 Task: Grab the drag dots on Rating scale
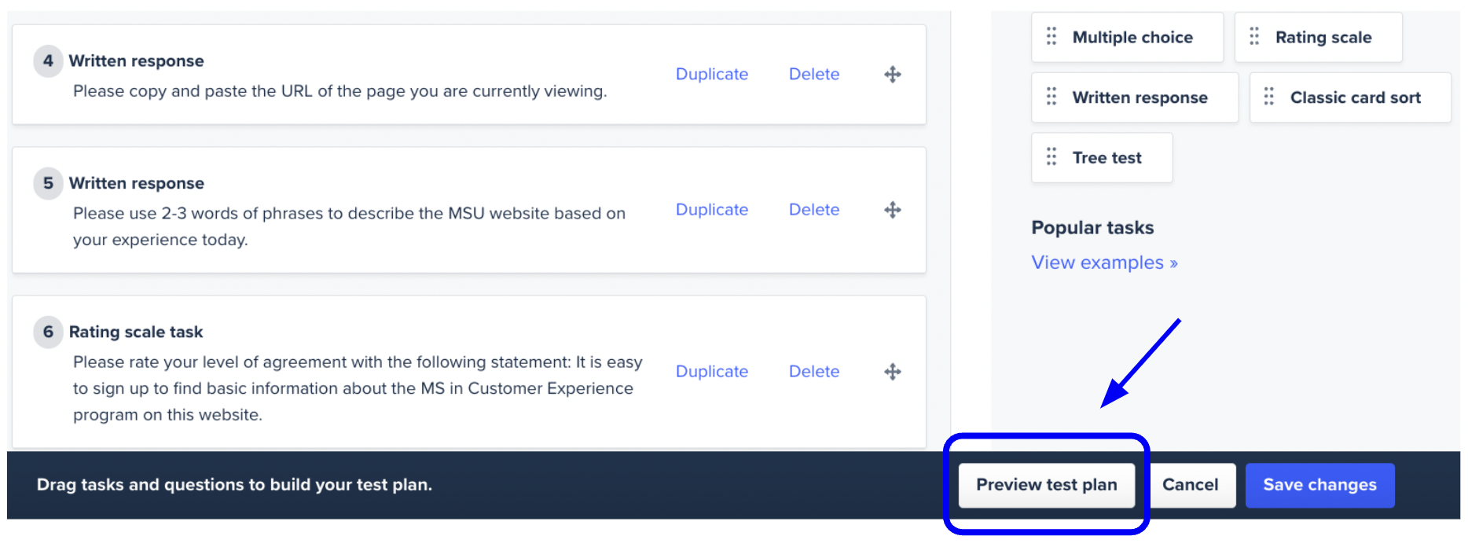[1254, 37]
